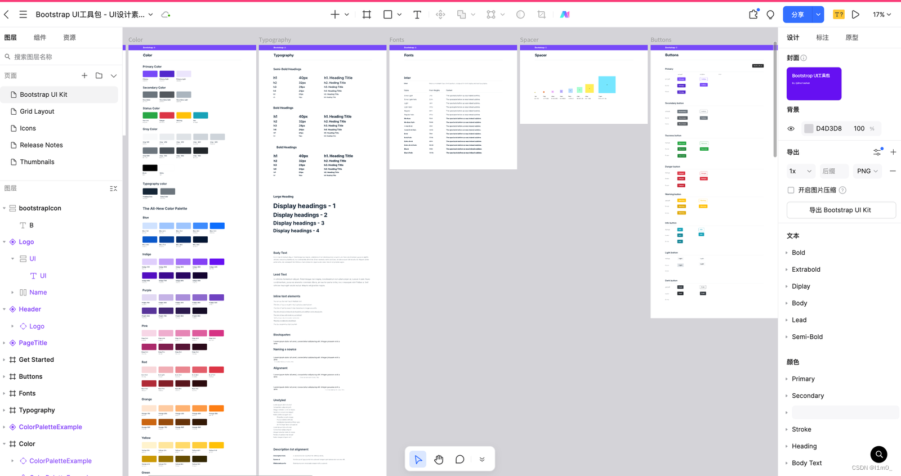
Task: Open the zoom level 17% dropdown
Action: tap(882, 15)
